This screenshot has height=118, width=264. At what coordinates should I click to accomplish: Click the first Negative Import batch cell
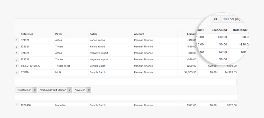click(x=99, y=53)
